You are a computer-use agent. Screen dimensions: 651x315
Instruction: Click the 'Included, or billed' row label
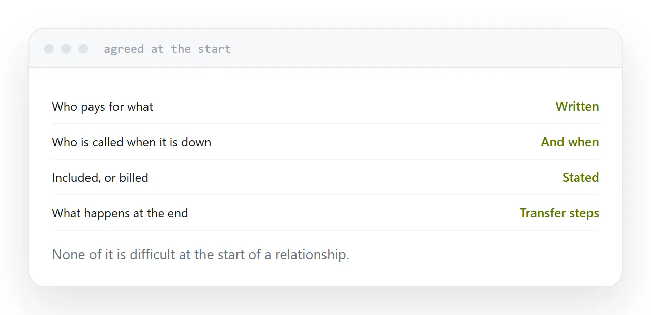100,178
